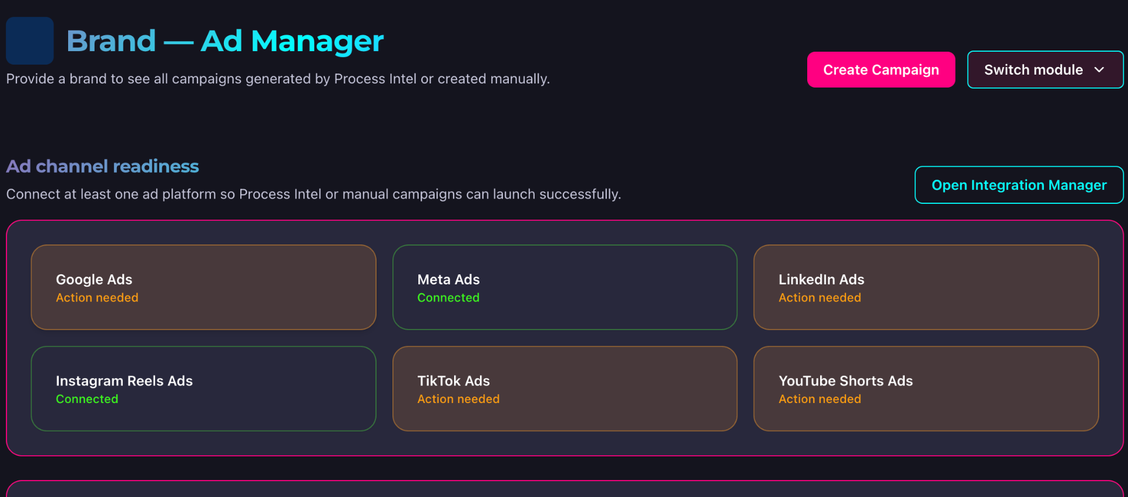Select the YouTube Shorts Ads card
This screenshot has width=1128, height=497.
tap(926, 388)
